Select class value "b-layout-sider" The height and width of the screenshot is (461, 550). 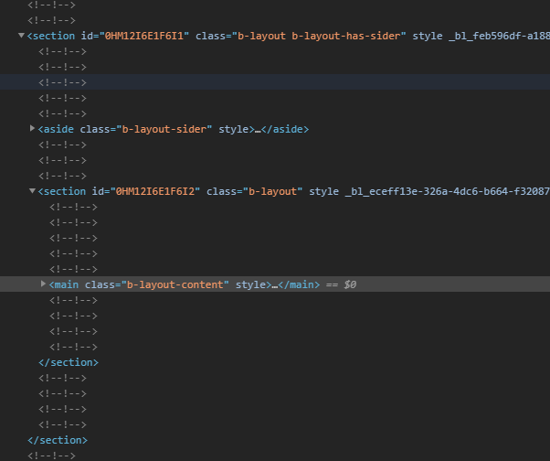164,129
